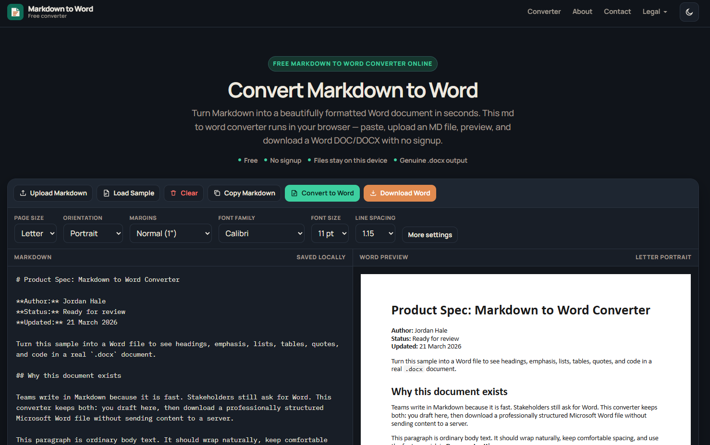This screenshot has width=710, height=445.
Task: Click the '**Author:** Jordan Hale' markdown line
Action: (x=61, y=301)
